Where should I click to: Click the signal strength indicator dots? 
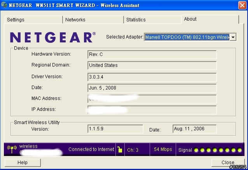(x=218, y=150)
